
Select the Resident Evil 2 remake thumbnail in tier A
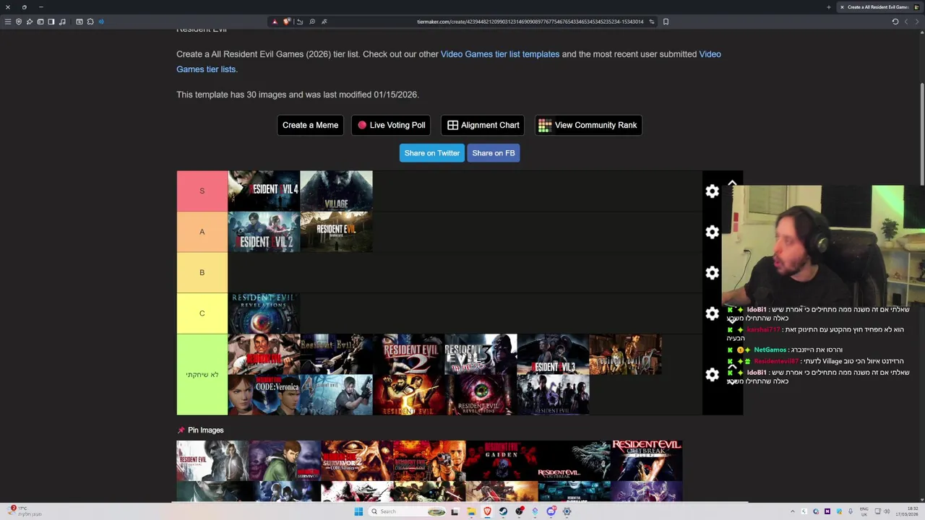(x=264, y=232)
